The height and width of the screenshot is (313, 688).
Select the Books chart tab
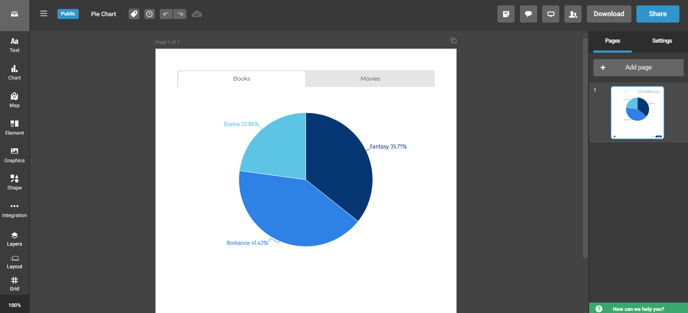[242, 79]
